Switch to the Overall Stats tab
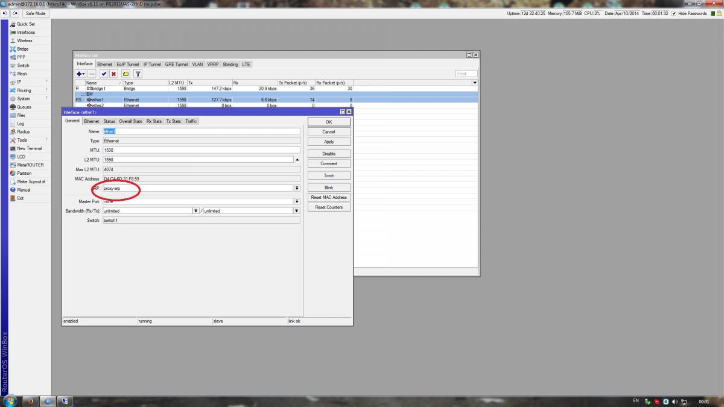The image size is (724, 407). [130, 121]
